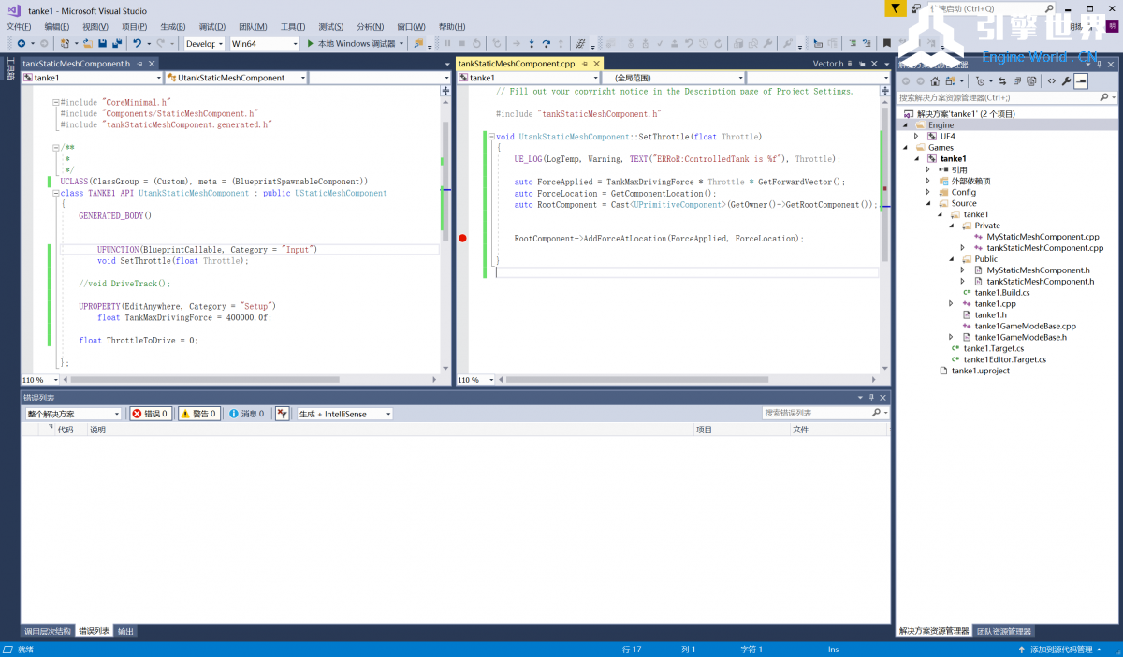This screenshot has height=657, width=1123.
Task: Toggle pin on tankStaticMeshComponent.cpp tab
Action: (x=585, y=64)
